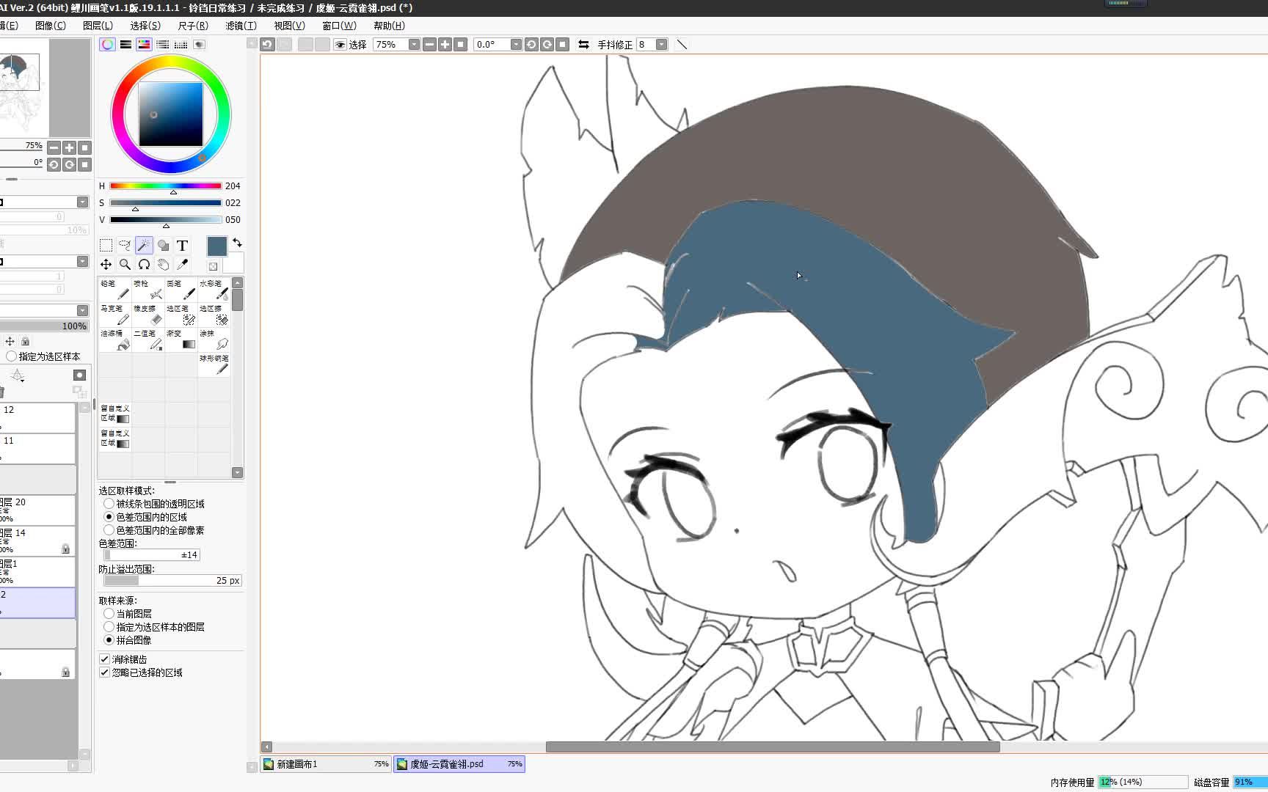This screenshot has width=1268, height=792.
Task: Zoom out with the toolbar minus button
Action: [429, 45]
